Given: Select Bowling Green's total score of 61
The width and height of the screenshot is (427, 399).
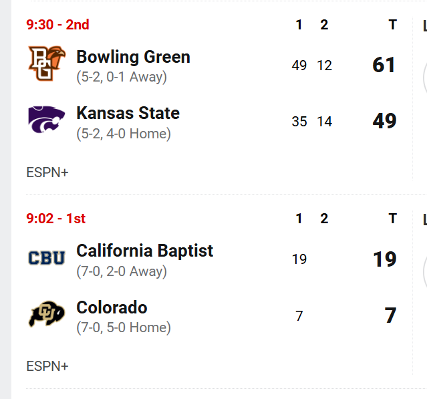Looking at the screenshot, I should coord(384,65).
